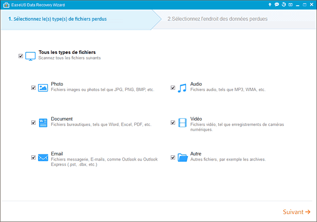The width and height of the screenshot is (317, 222).
Task: Click the Autre folder icon
Action: point(183,158)
